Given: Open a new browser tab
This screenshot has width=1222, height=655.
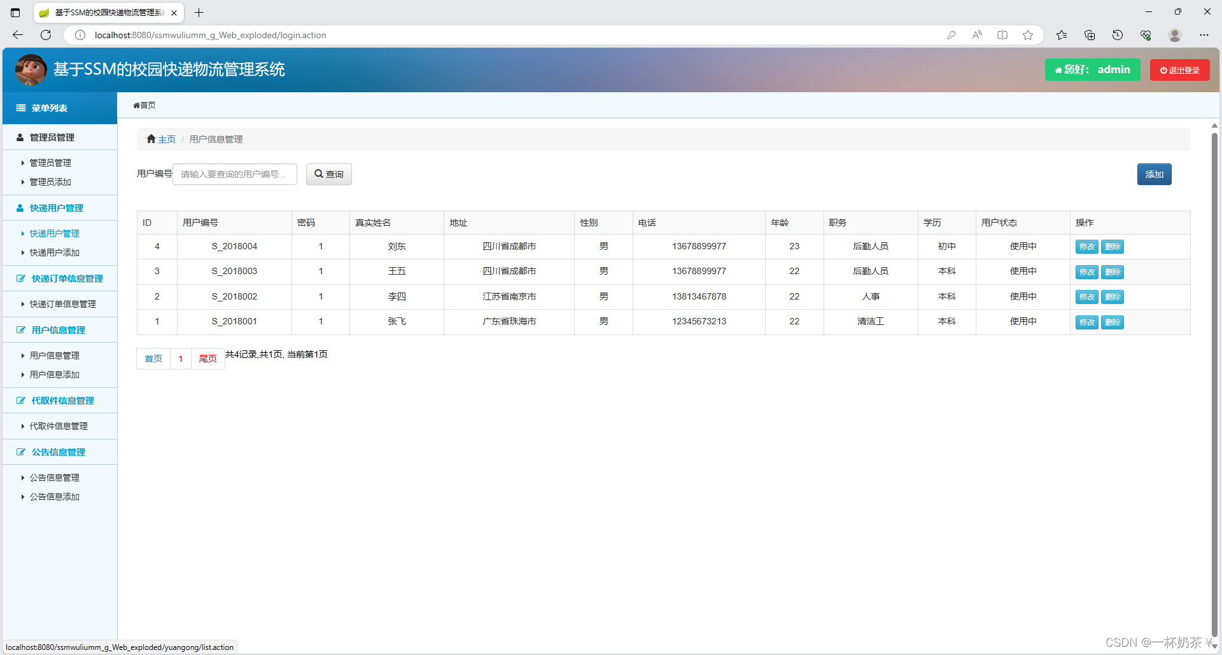Looking at the screenshot, I should tap(199, 13).
